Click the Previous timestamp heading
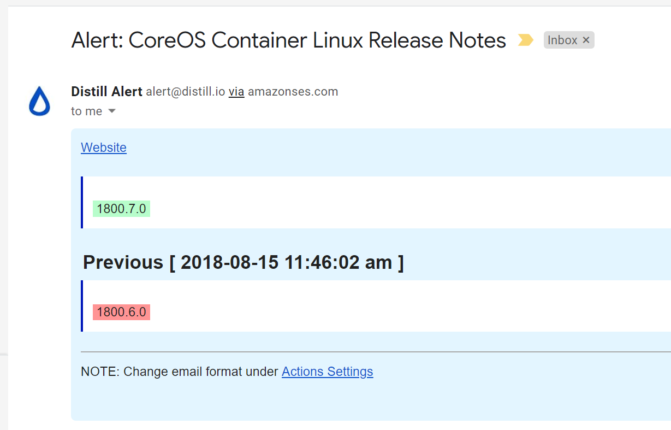This screenshot has height=430, width=671. [x=243, y=262]
